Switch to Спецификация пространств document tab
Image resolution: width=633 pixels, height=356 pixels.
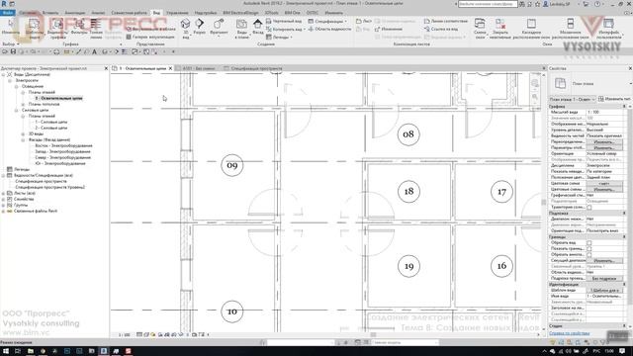[253, 68]
